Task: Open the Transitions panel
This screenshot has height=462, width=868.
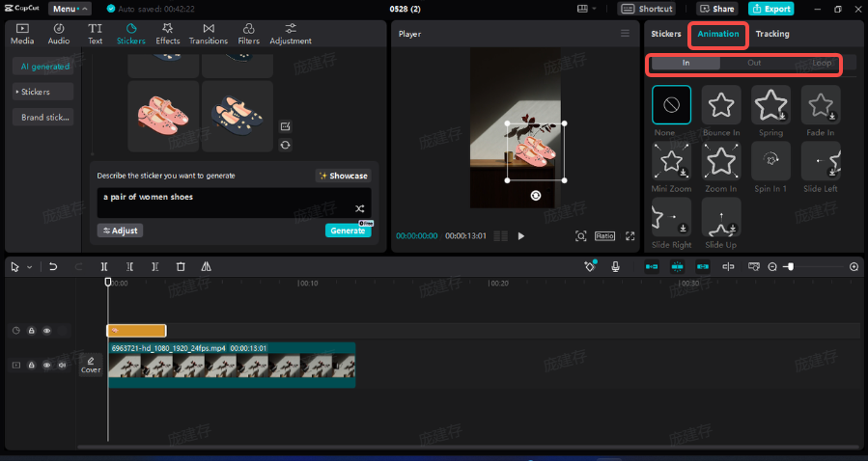Action: 209,34
